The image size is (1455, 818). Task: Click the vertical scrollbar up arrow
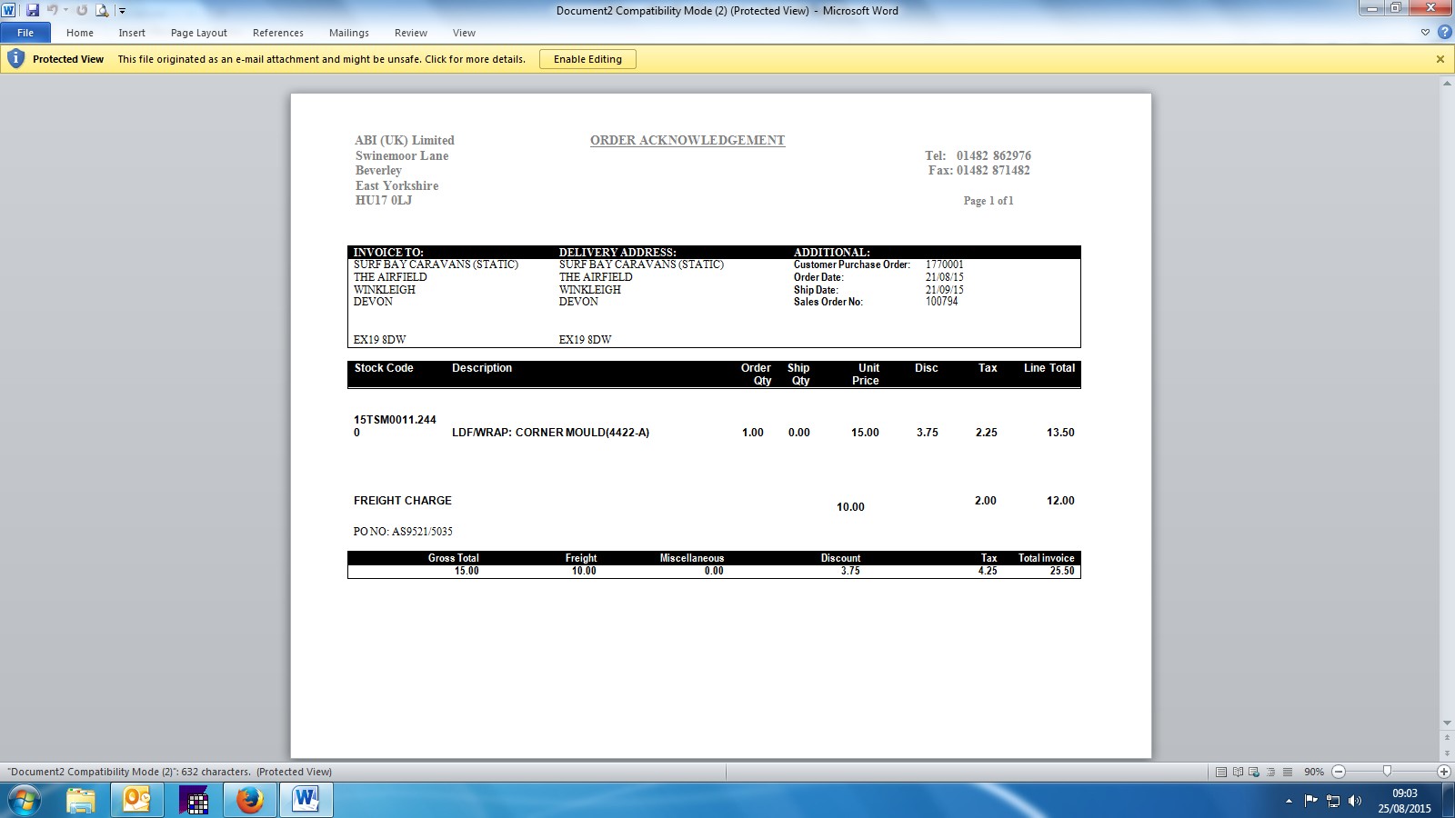(1447, 84)
